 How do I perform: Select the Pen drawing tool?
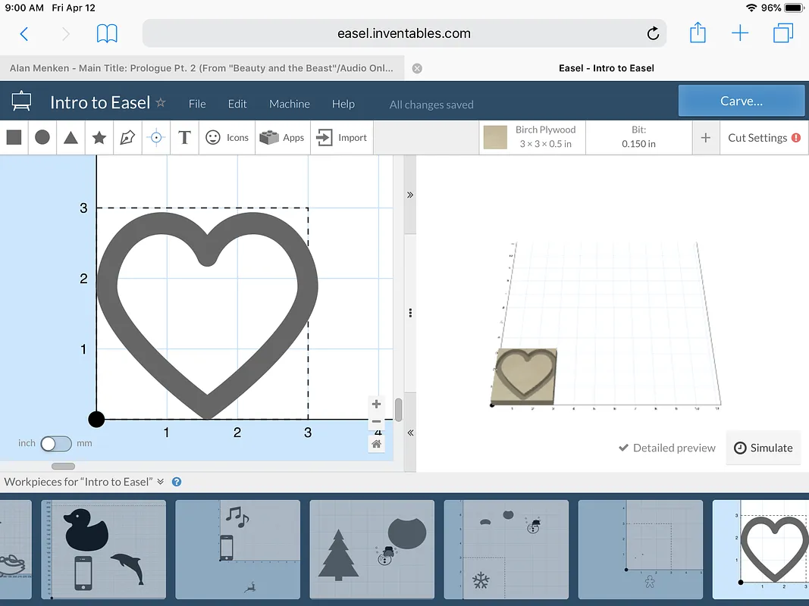[x=127, y=137]
